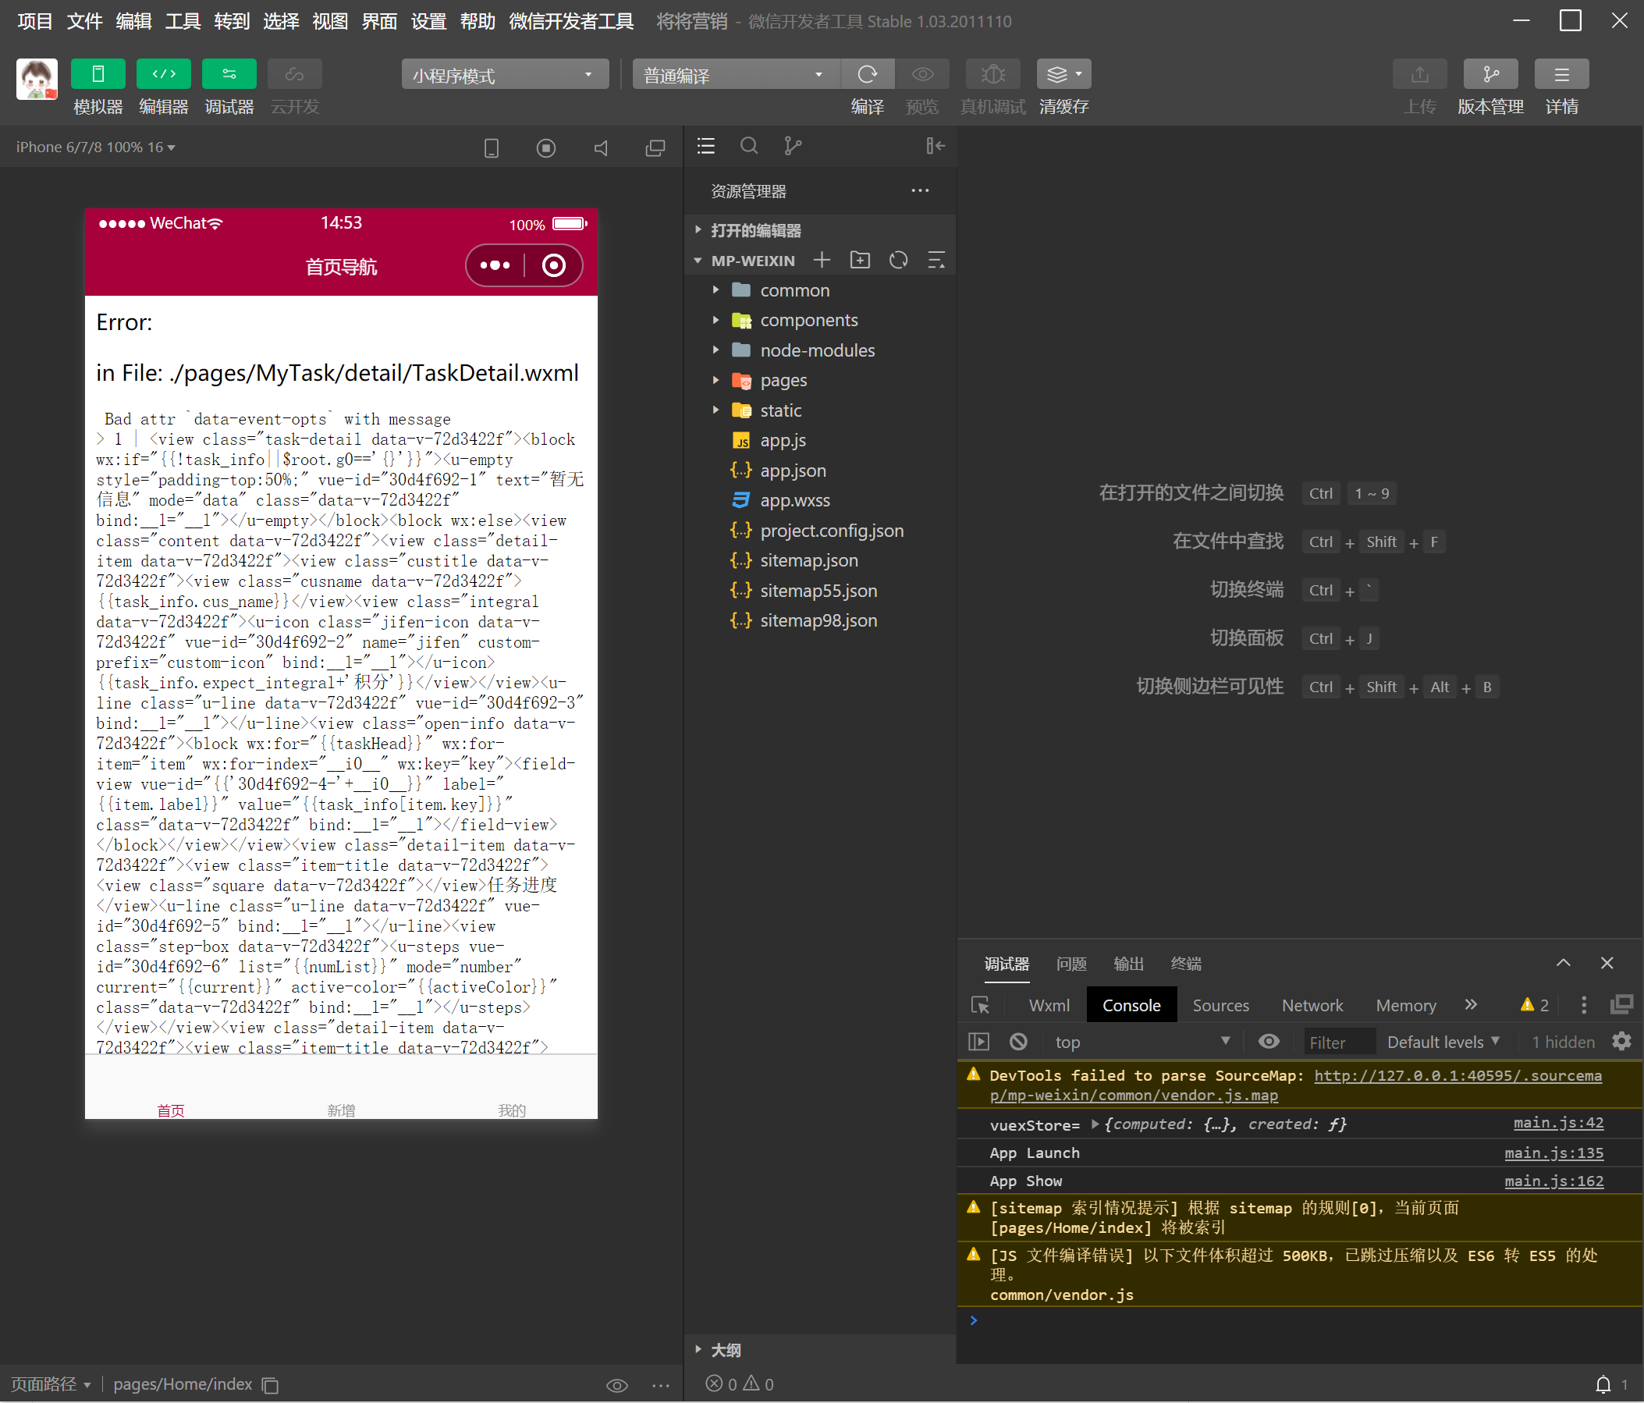
Task: Toggle the simulator panel button
Action: tap(98, 74)
